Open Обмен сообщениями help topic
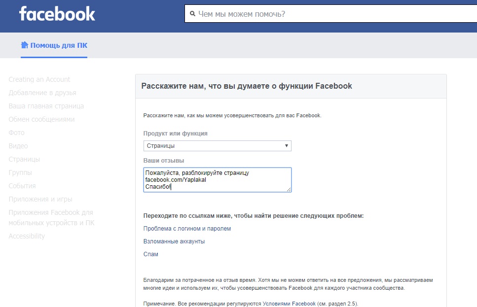Image resolution: width=477 pixels, height=307 pixels. click(x=41, y=119)
